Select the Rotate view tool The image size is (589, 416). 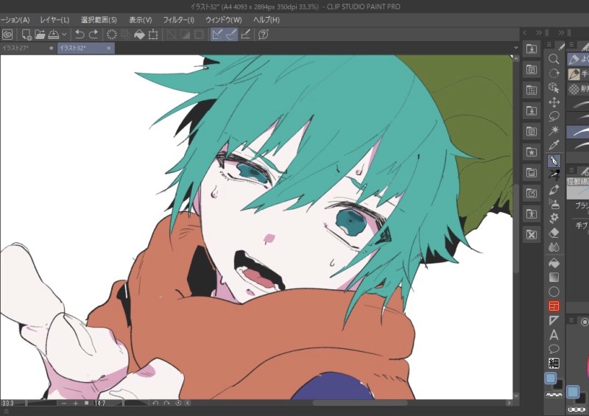pyautogui.click(x=554, y=74)
